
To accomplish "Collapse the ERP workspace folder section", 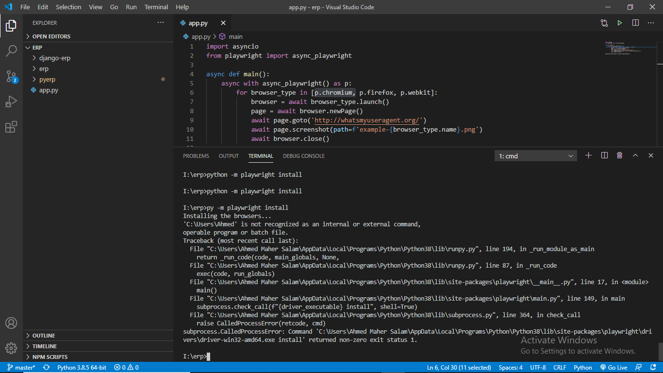I will 98,47.
